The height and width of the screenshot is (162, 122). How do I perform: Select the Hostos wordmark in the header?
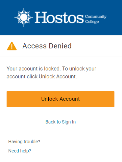(59, 17)
